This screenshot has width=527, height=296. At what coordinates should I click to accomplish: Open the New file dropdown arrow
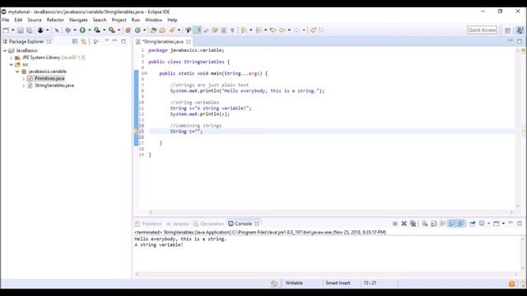(x=13, y=30)
